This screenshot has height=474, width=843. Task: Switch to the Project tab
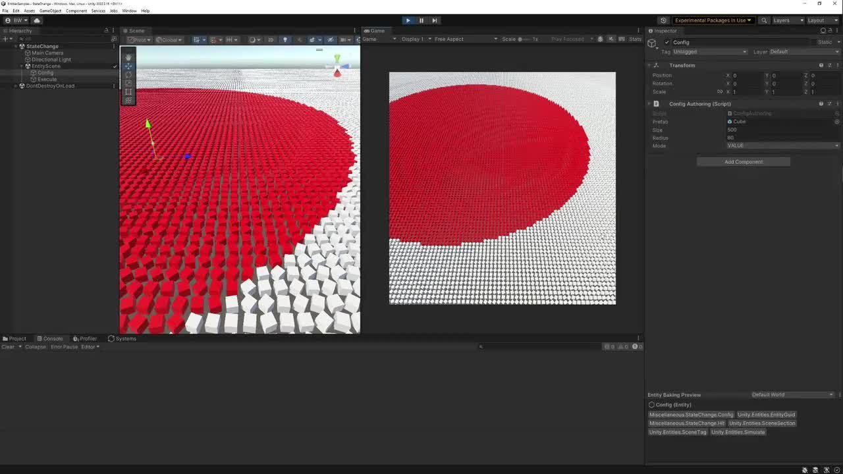point(14,338)
